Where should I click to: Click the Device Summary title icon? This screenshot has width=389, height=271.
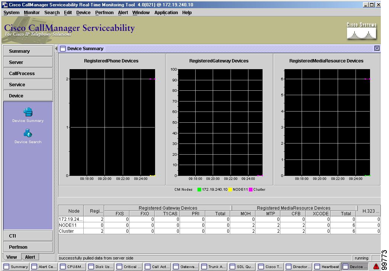[x=63, y=49]
